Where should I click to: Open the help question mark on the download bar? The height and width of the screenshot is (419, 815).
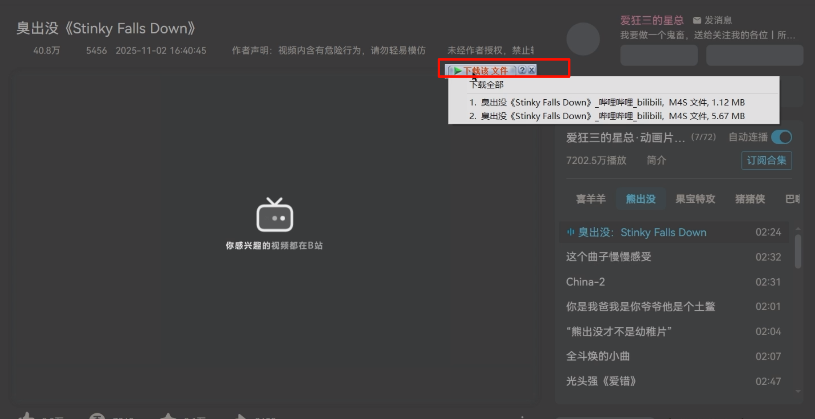[x=522, y=70]
